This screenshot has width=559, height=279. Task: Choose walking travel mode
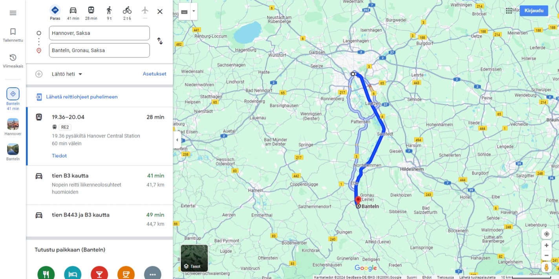pos(109,13)
